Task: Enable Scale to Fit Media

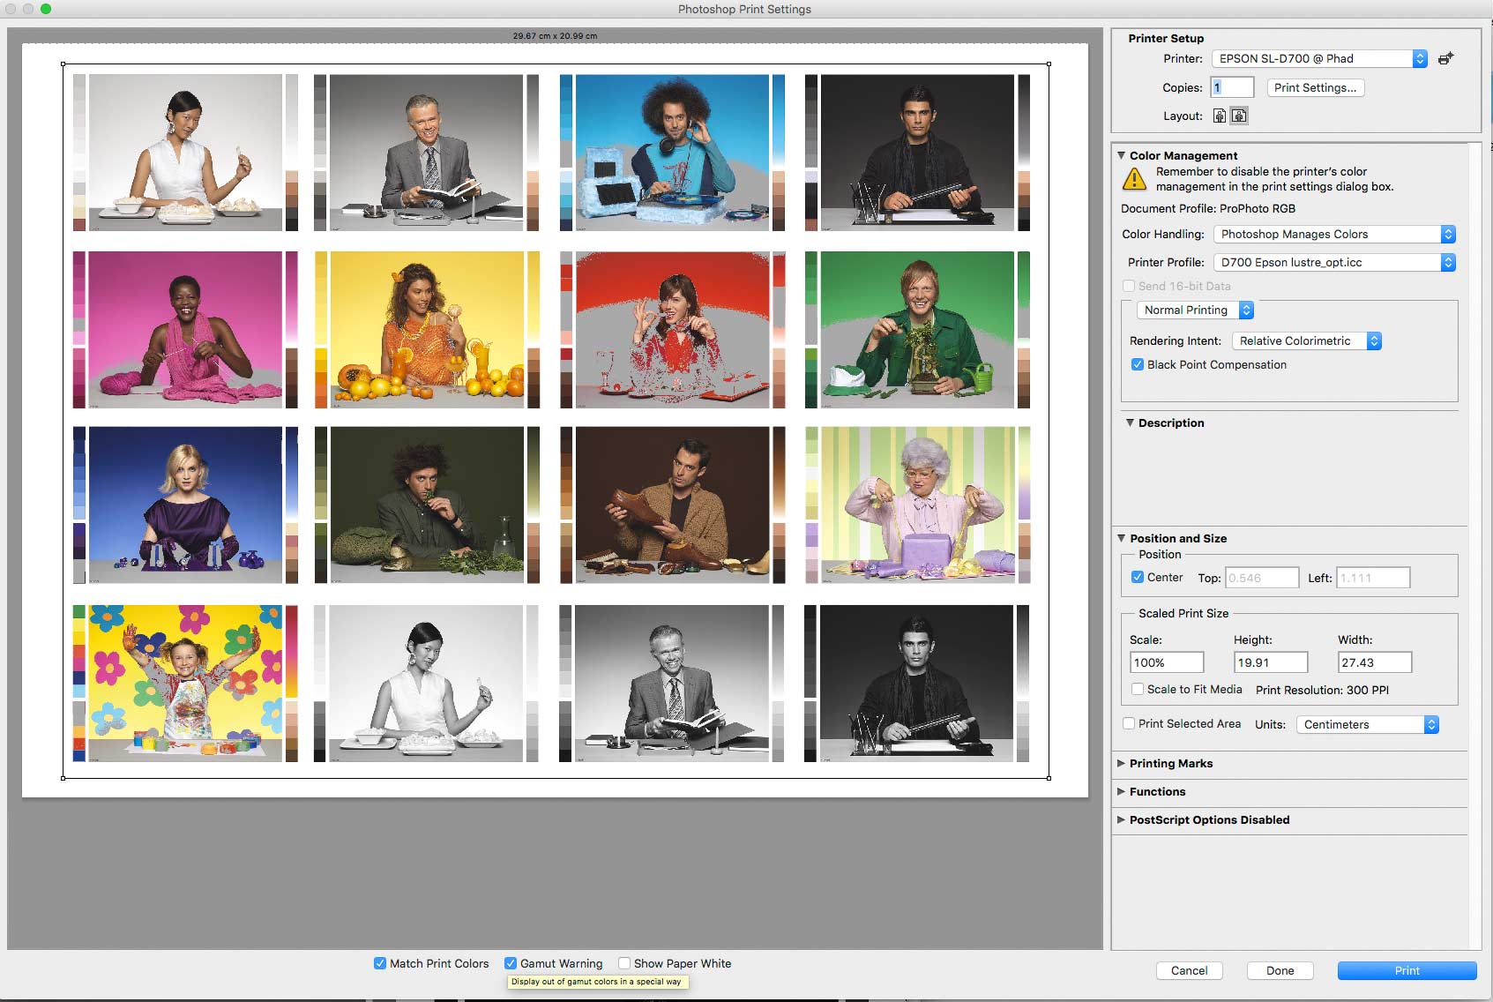Action: 1138,689
